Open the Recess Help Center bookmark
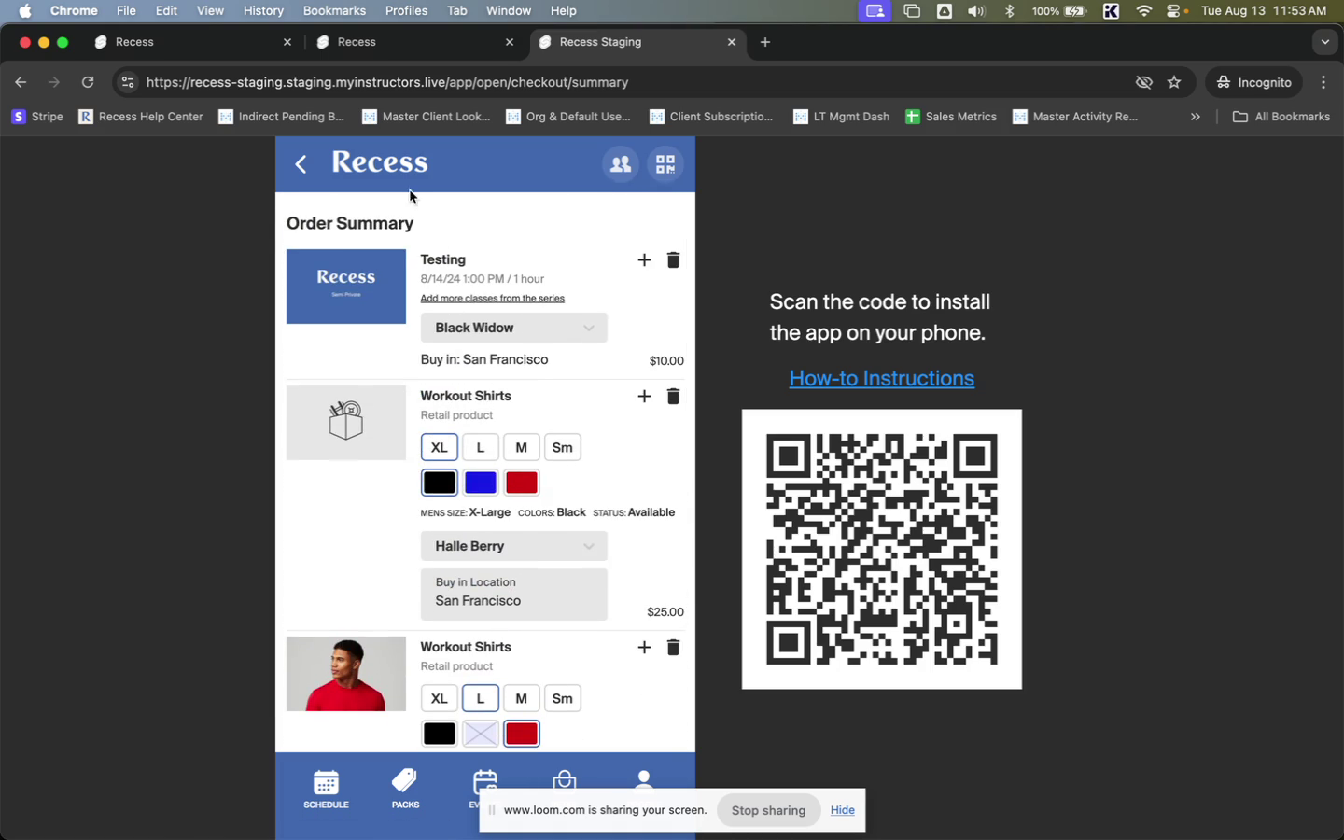Image resolution: width=1344 pixels, height=840 pixels. click(141, 117)
